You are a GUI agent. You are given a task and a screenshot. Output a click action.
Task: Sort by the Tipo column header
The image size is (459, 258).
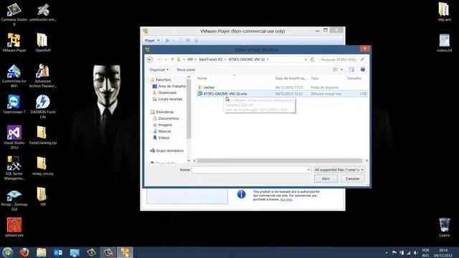(x=314, y=78)
